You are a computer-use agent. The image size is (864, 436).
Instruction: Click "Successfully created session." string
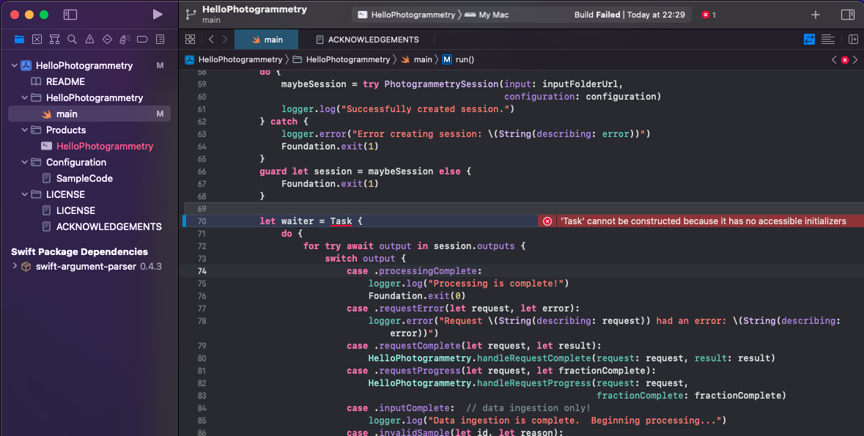pos(425,109)
